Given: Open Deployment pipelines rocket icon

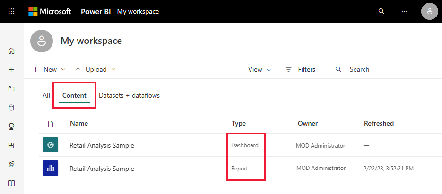Looking at the screenshot, I should coord(11,164).
